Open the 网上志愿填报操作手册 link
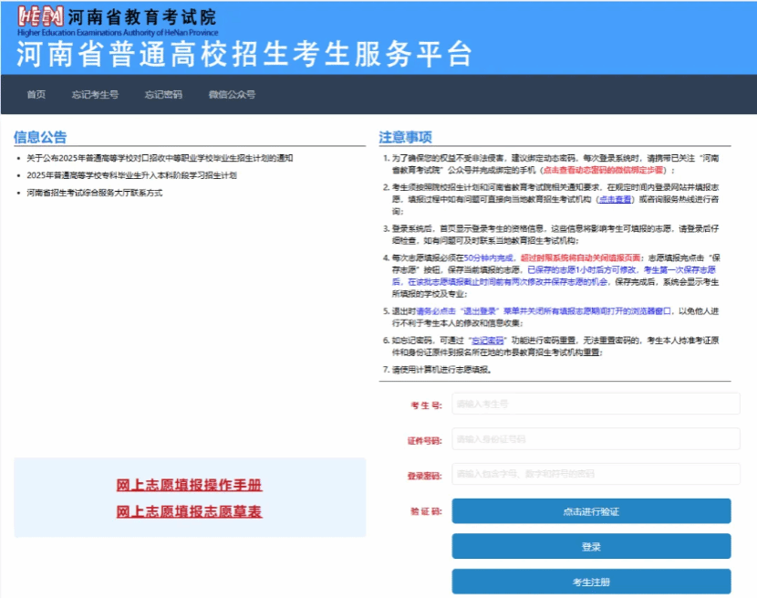This screenshot has width=757, height=599. tap(189, 485)
